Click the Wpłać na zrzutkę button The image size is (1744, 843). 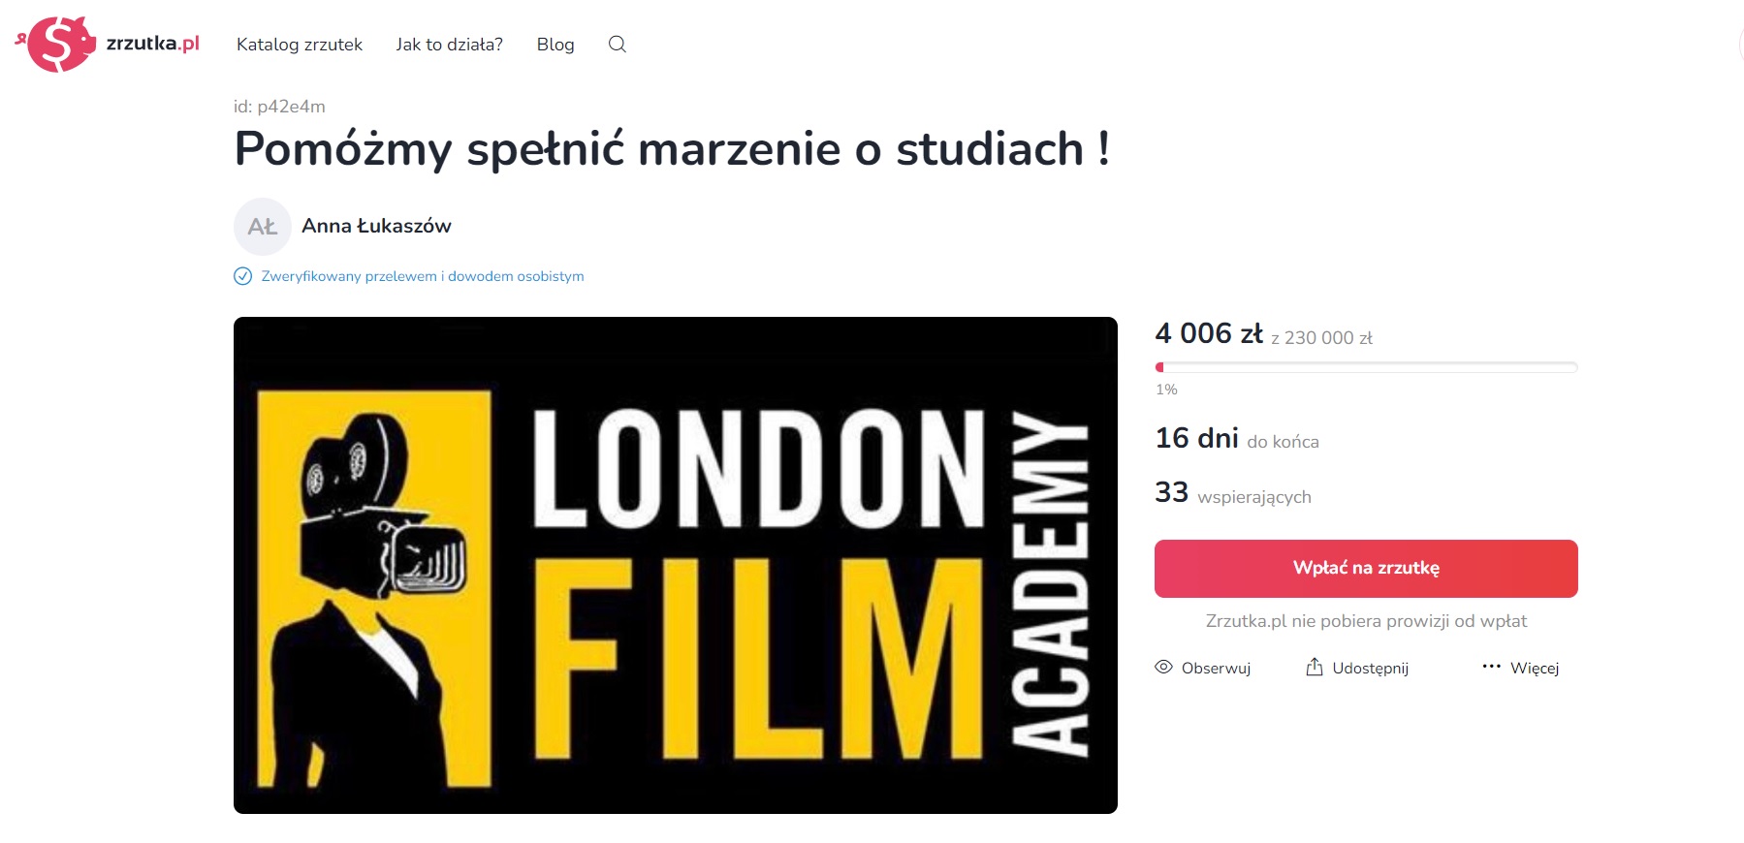pyautogui.click(x=1366, y=568)
